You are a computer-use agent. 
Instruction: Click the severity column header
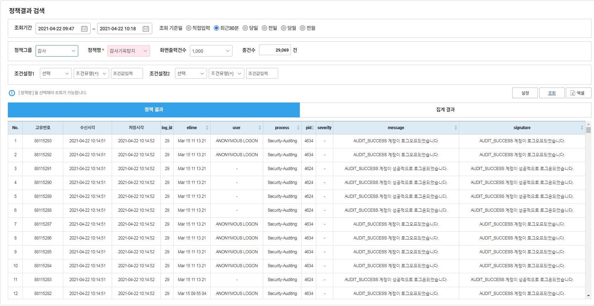(x=324, y=128)
